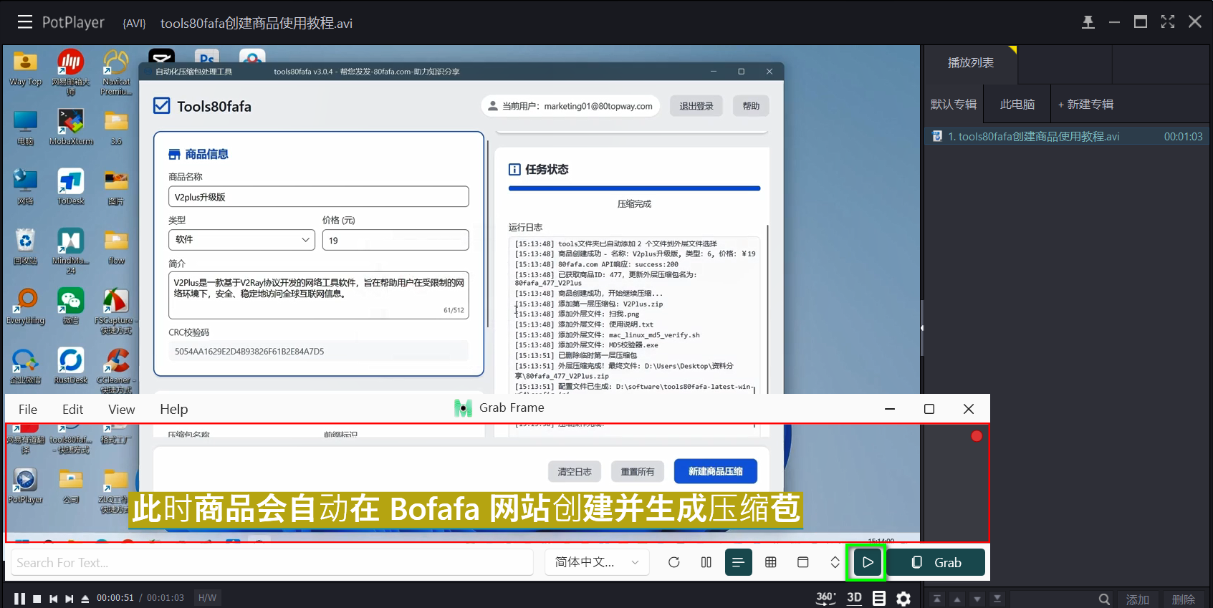Toggle the text lines view button

[x=738, y=562]
